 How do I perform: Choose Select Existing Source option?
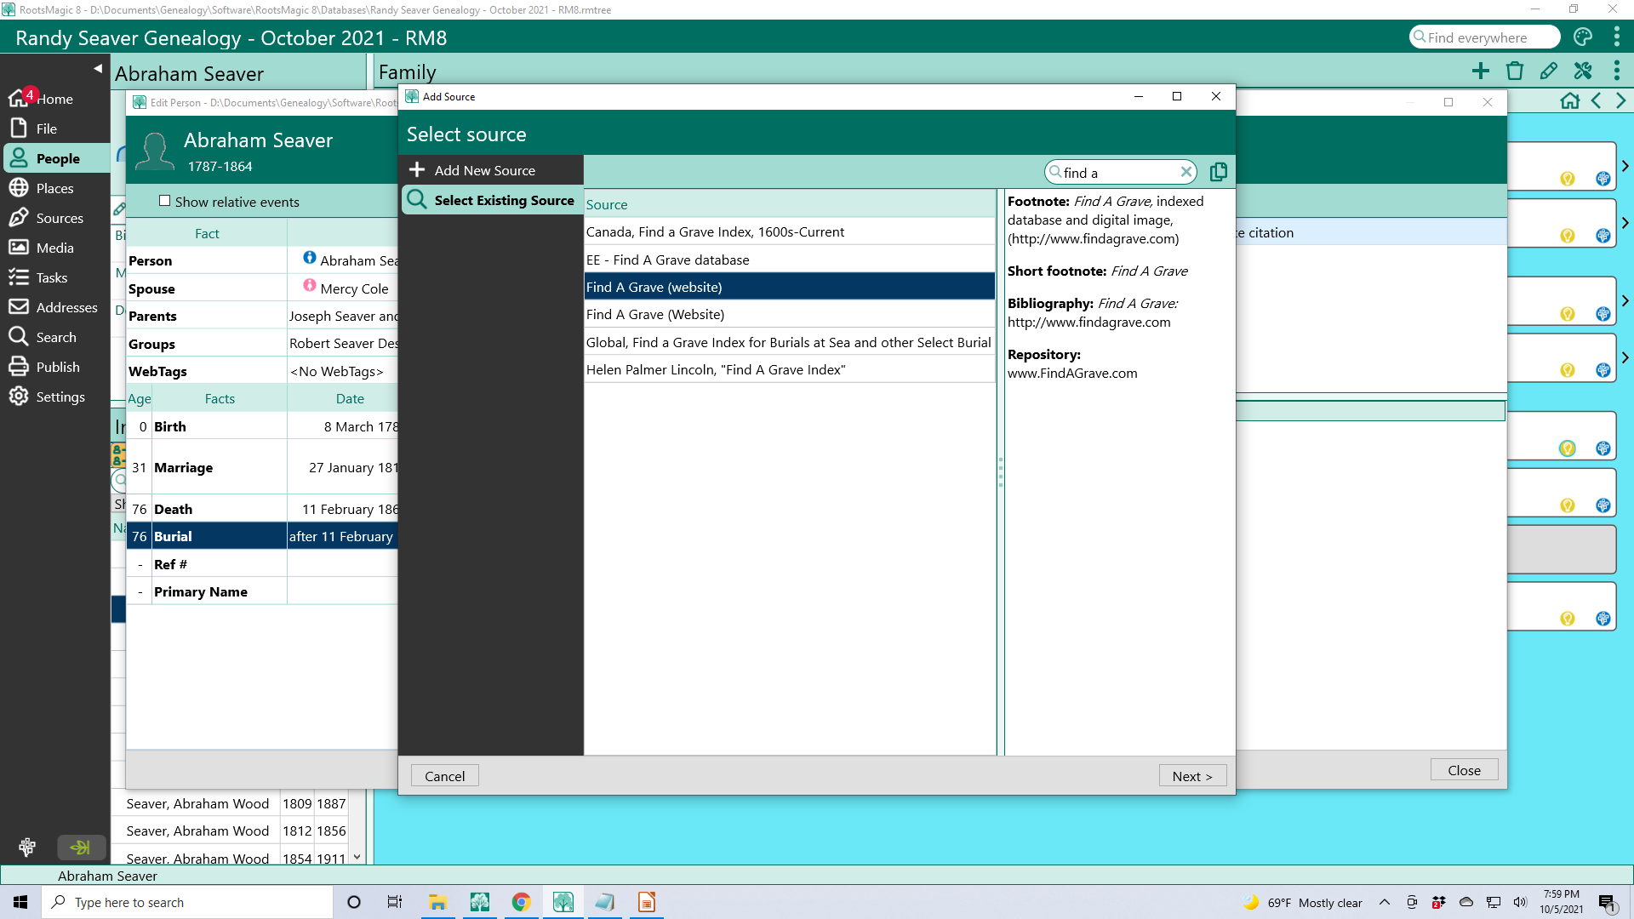tap(491, 200)
